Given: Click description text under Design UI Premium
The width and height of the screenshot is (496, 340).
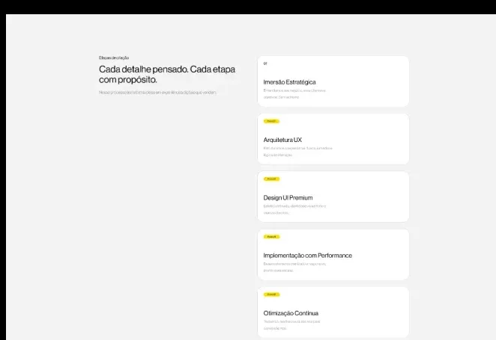Looking at the screenshot, I should point(294,209).
